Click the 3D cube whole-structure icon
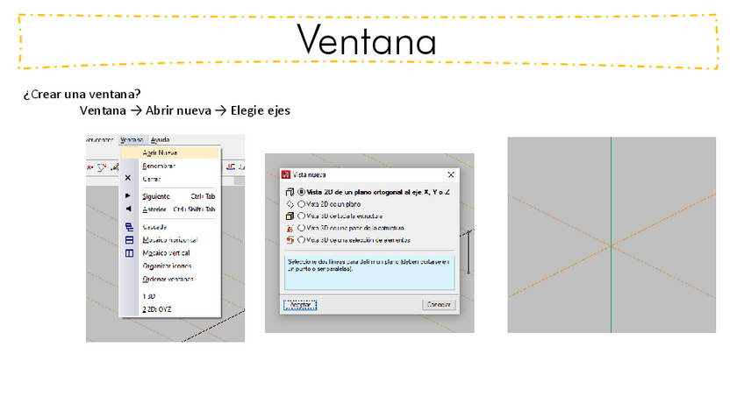 290,216
